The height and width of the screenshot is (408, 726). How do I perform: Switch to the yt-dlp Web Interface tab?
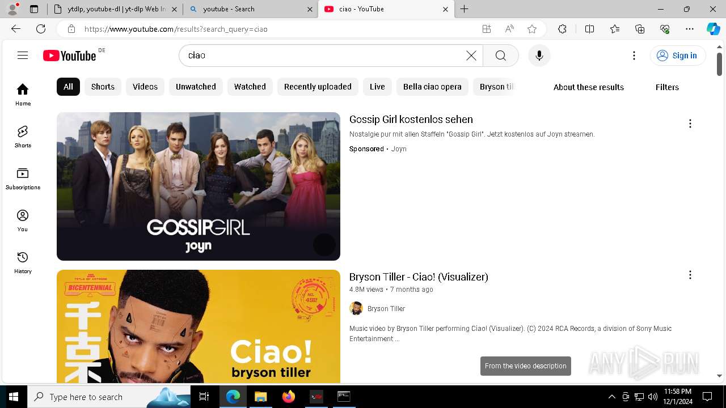point(115,9)
